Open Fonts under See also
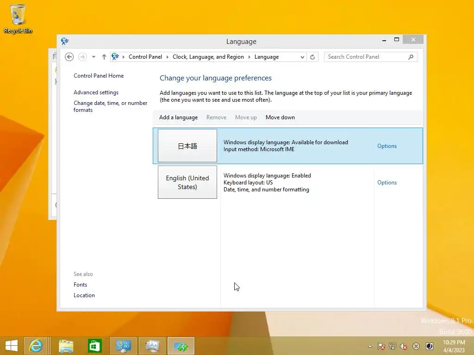The image size is (474, 355). (81, 285)
